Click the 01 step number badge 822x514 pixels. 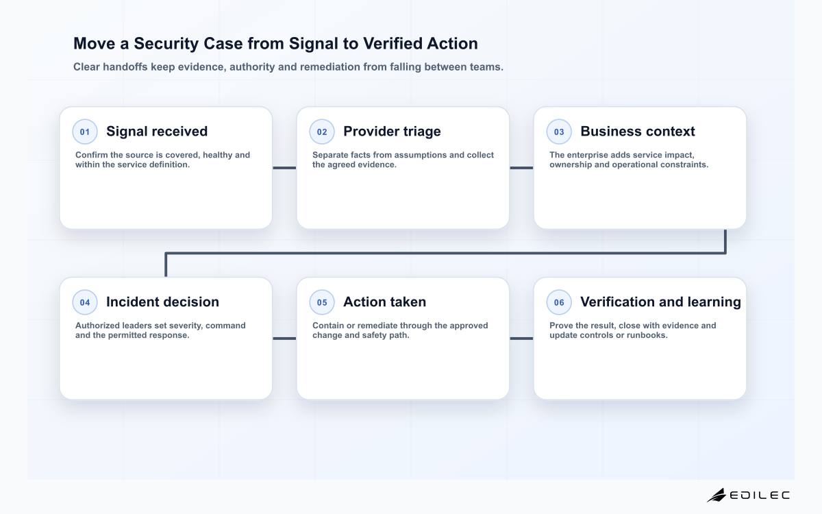85,132
